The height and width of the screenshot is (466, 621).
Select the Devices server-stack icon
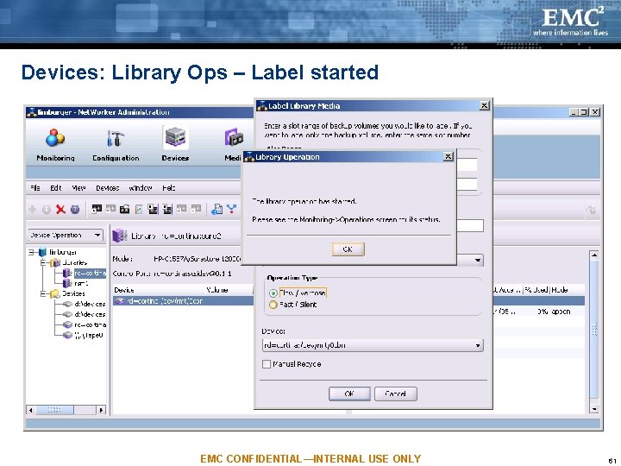click(x=175, y=137)
